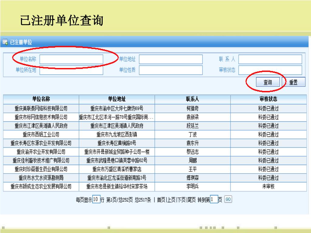Image resolution: width=311 pixels, height=233 pixels.
Task: Click the 单位地址 column header
Action: pos(117,99)
